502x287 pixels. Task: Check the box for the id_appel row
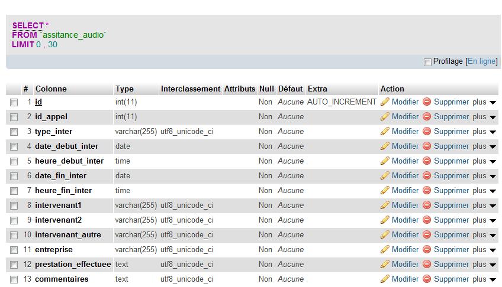point(14,117)
